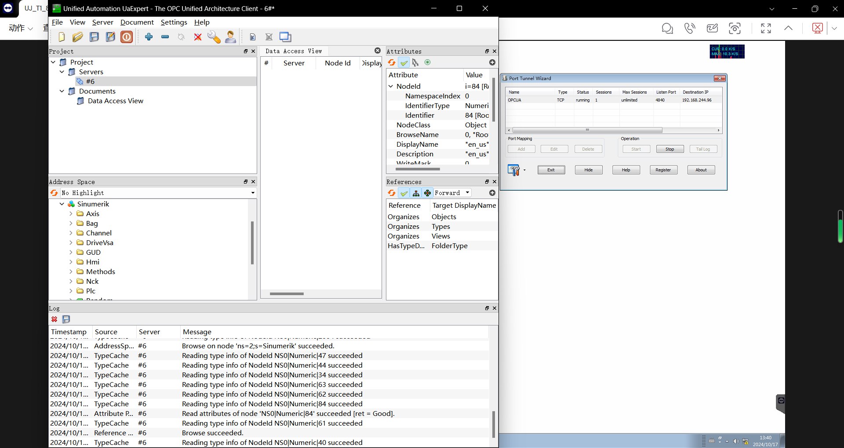Collapse the Project tree root
844x448 pixels.
click(53, 62)
